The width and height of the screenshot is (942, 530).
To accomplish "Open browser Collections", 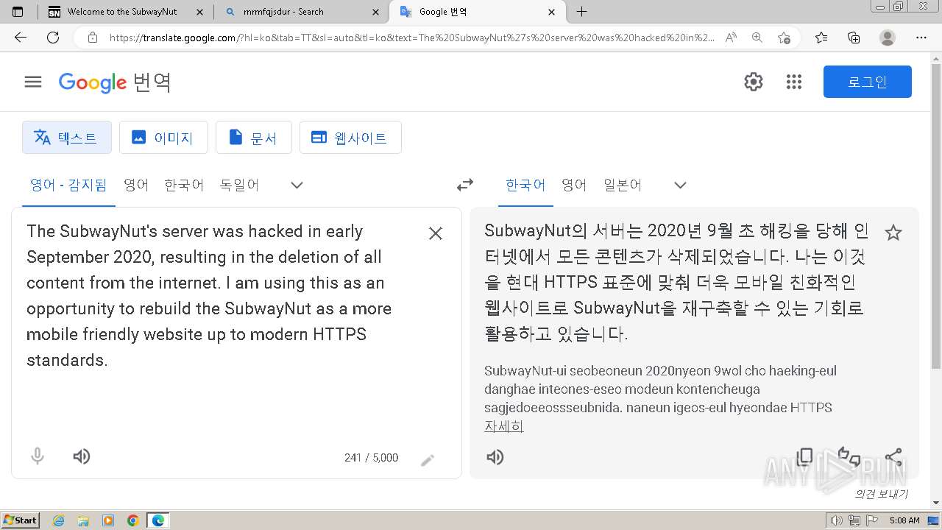I will click(854, 38).
